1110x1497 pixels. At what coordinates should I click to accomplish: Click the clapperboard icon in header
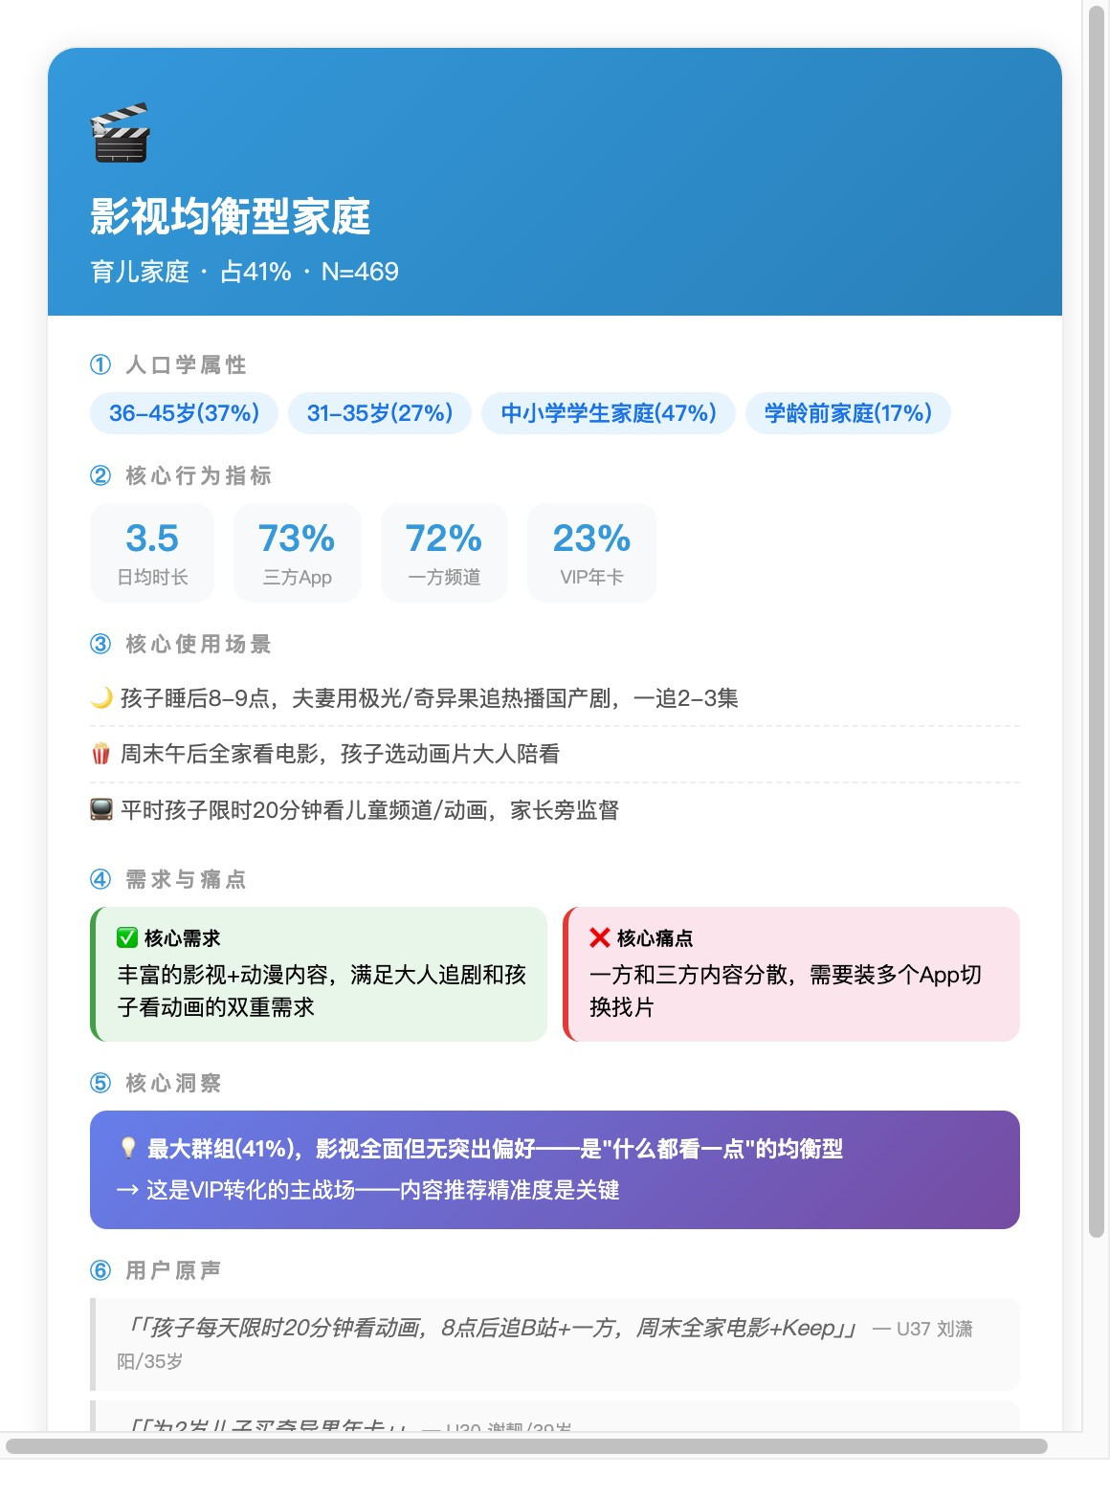pyautogui.click(x=120, y=133)
